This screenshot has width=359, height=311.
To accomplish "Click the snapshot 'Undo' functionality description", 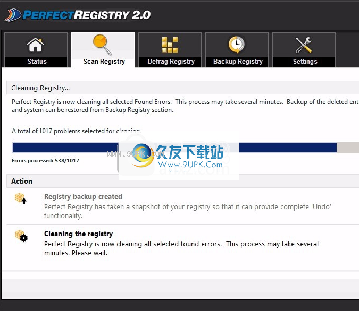I will pyautogui.click(x=188, y=211).
